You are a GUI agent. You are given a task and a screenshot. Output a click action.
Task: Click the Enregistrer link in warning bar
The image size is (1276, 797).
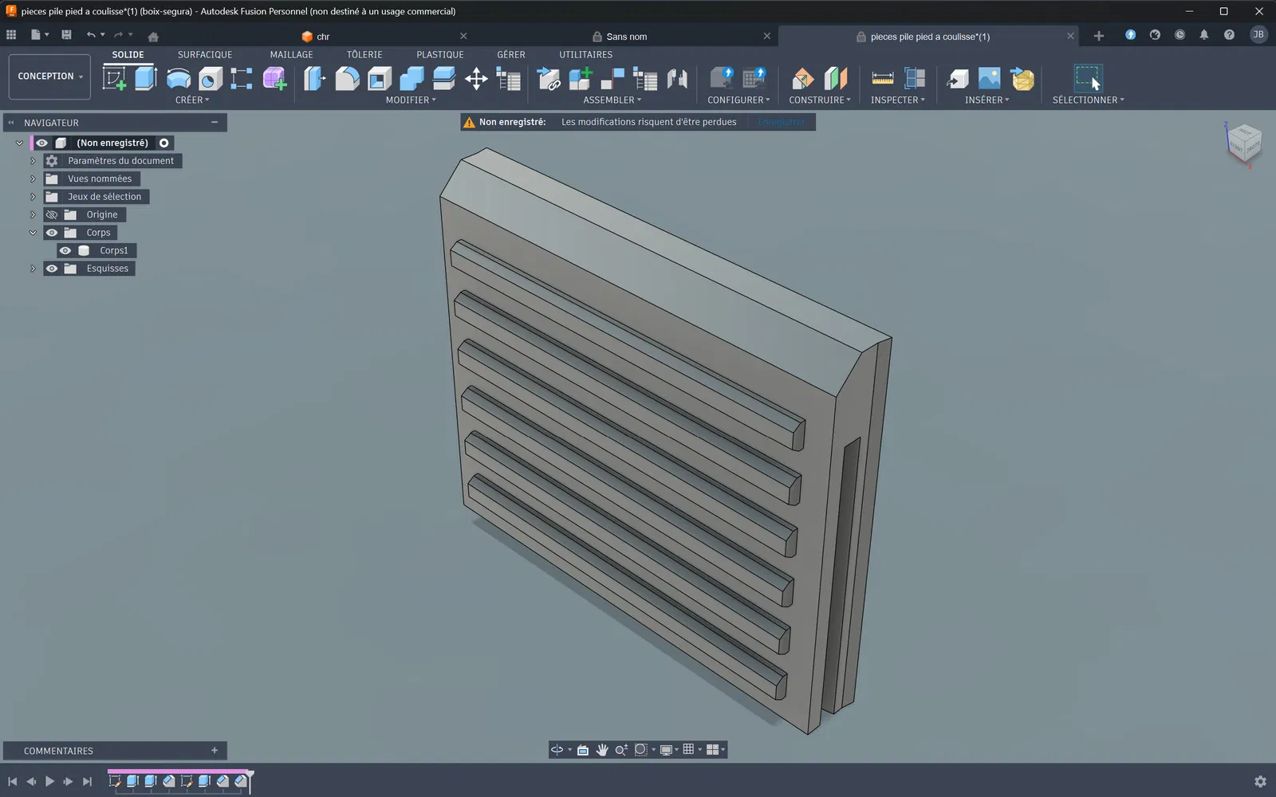(x=781, y=122)
